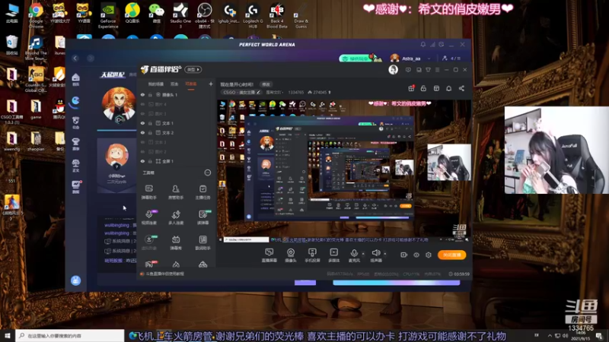Open the 房管助手 tool
Viewport: 609px width, 342px height.
(x=176, y=192)
